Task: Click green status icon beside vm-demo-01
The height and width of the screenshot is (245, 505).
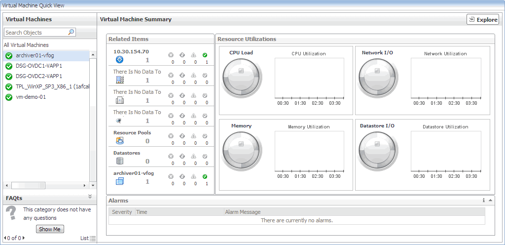Action: pyautogui.click(x=9, y=97)
